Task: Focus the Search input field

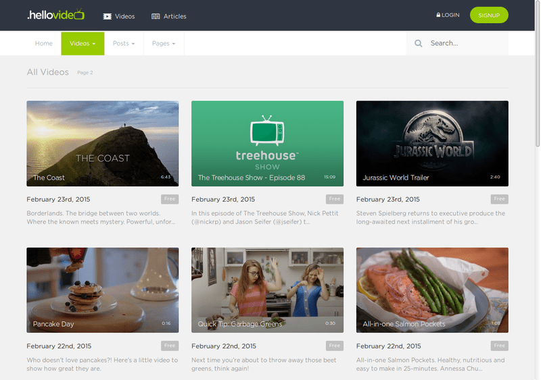Action: point(467,43)
